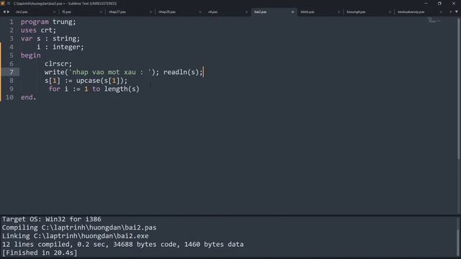Screen dimensions: 461x259
Task: Click 'clrscr;' on line 6
Action: [x=58, y=64]
